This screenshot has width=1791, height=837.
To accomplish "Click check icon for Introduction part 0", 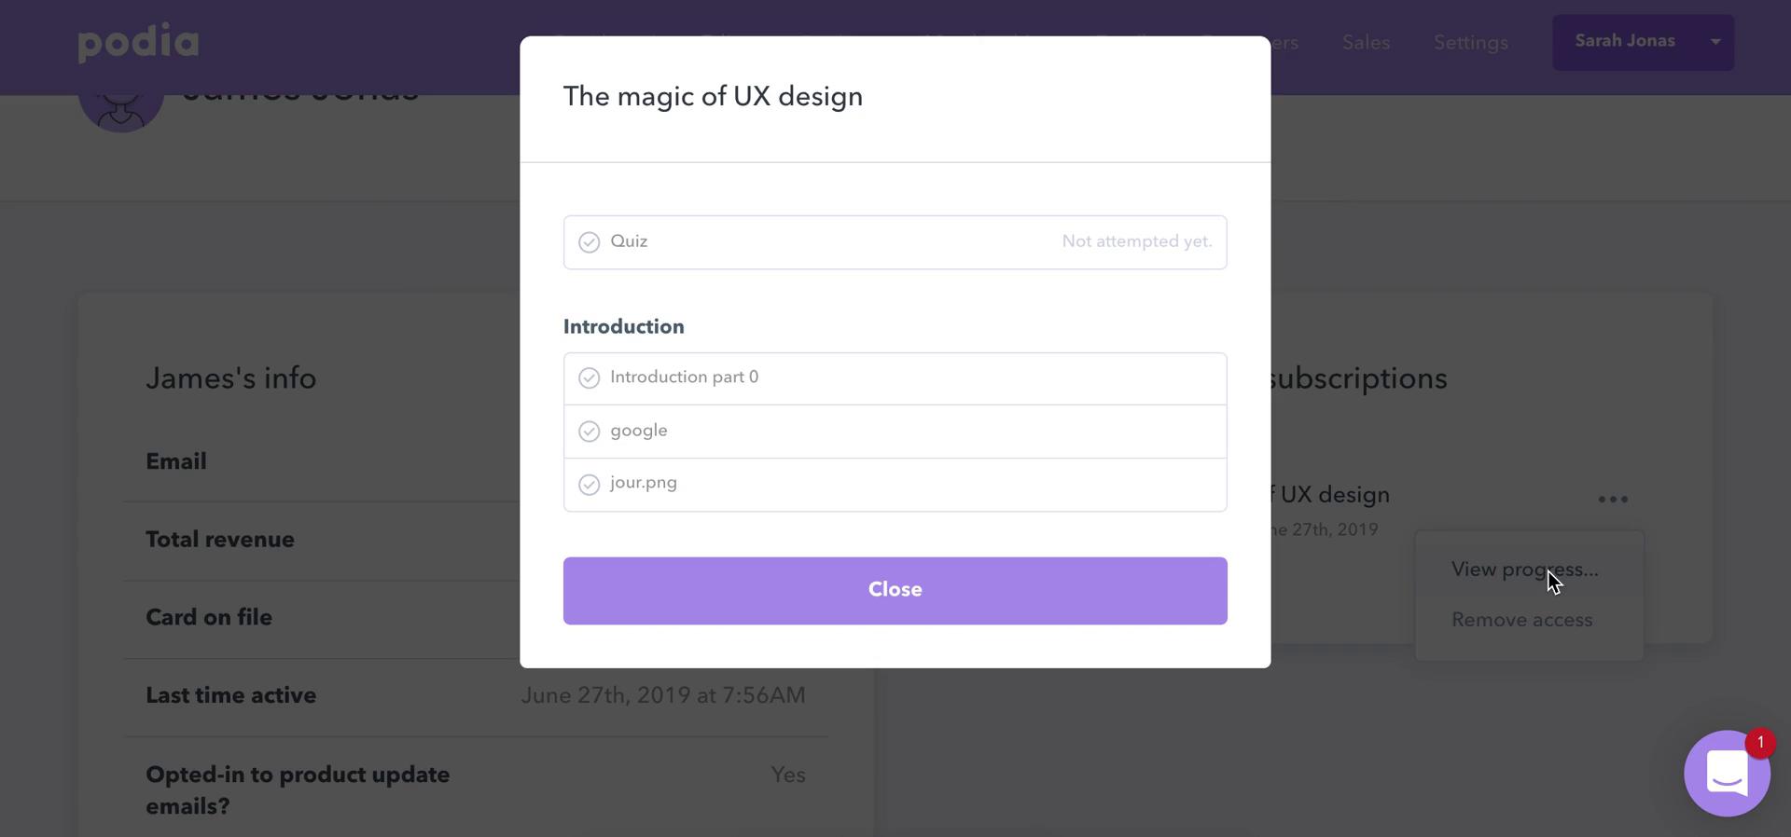I will coord(589,377).
